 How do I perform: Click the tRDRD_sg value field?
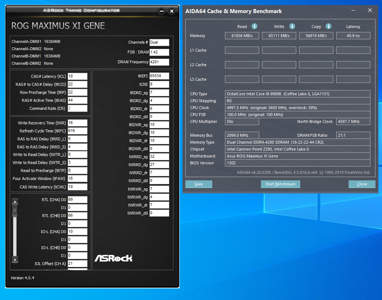click(159, 93)
